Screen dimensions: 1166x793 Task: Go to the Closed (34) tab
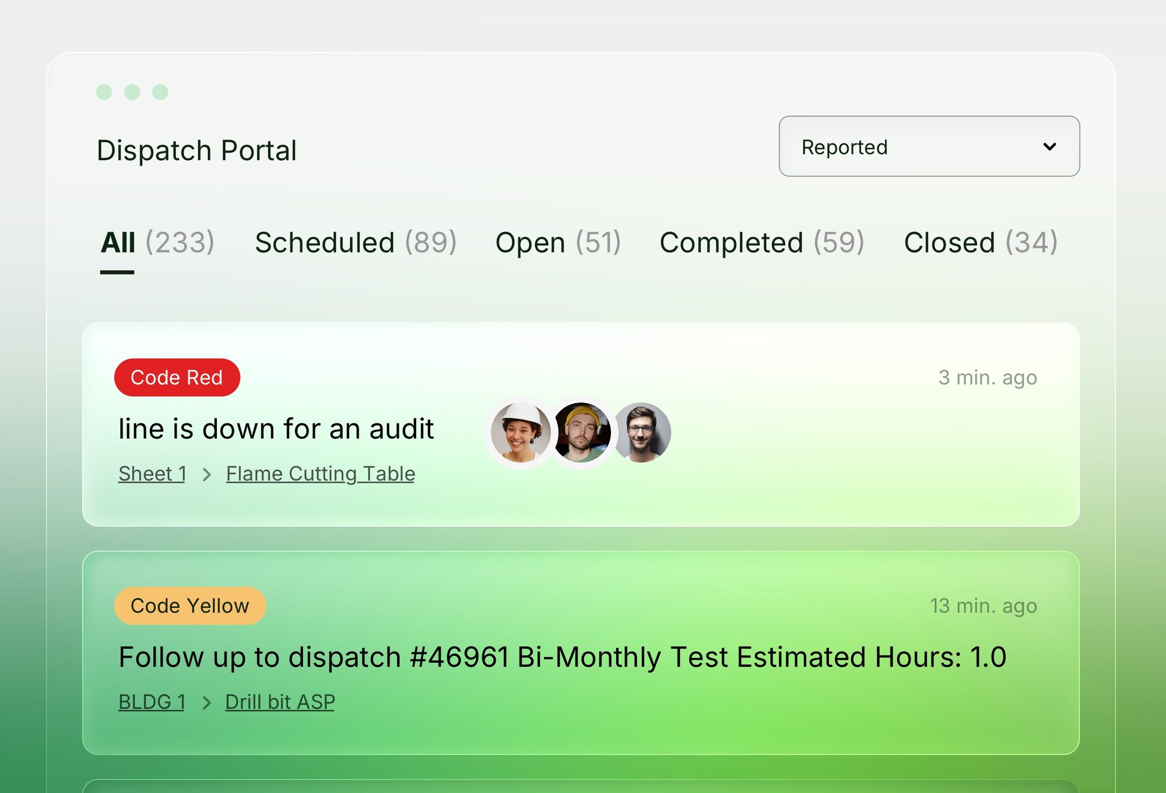pyautogui.click(x=981, y=243)
